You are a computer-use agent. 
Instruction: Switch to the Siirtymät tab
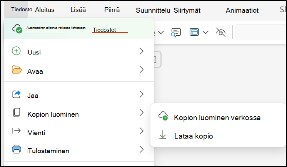pos(187,10)
